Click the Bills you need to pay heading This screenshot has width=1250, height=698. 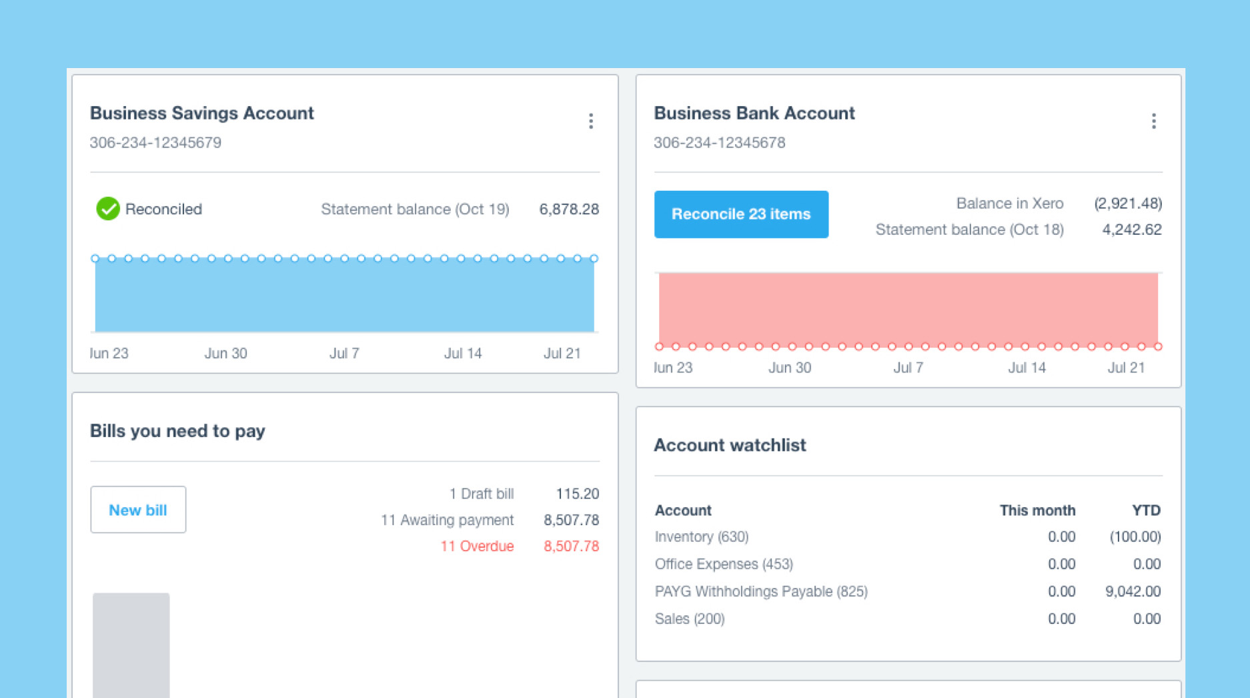click(177, 431)
